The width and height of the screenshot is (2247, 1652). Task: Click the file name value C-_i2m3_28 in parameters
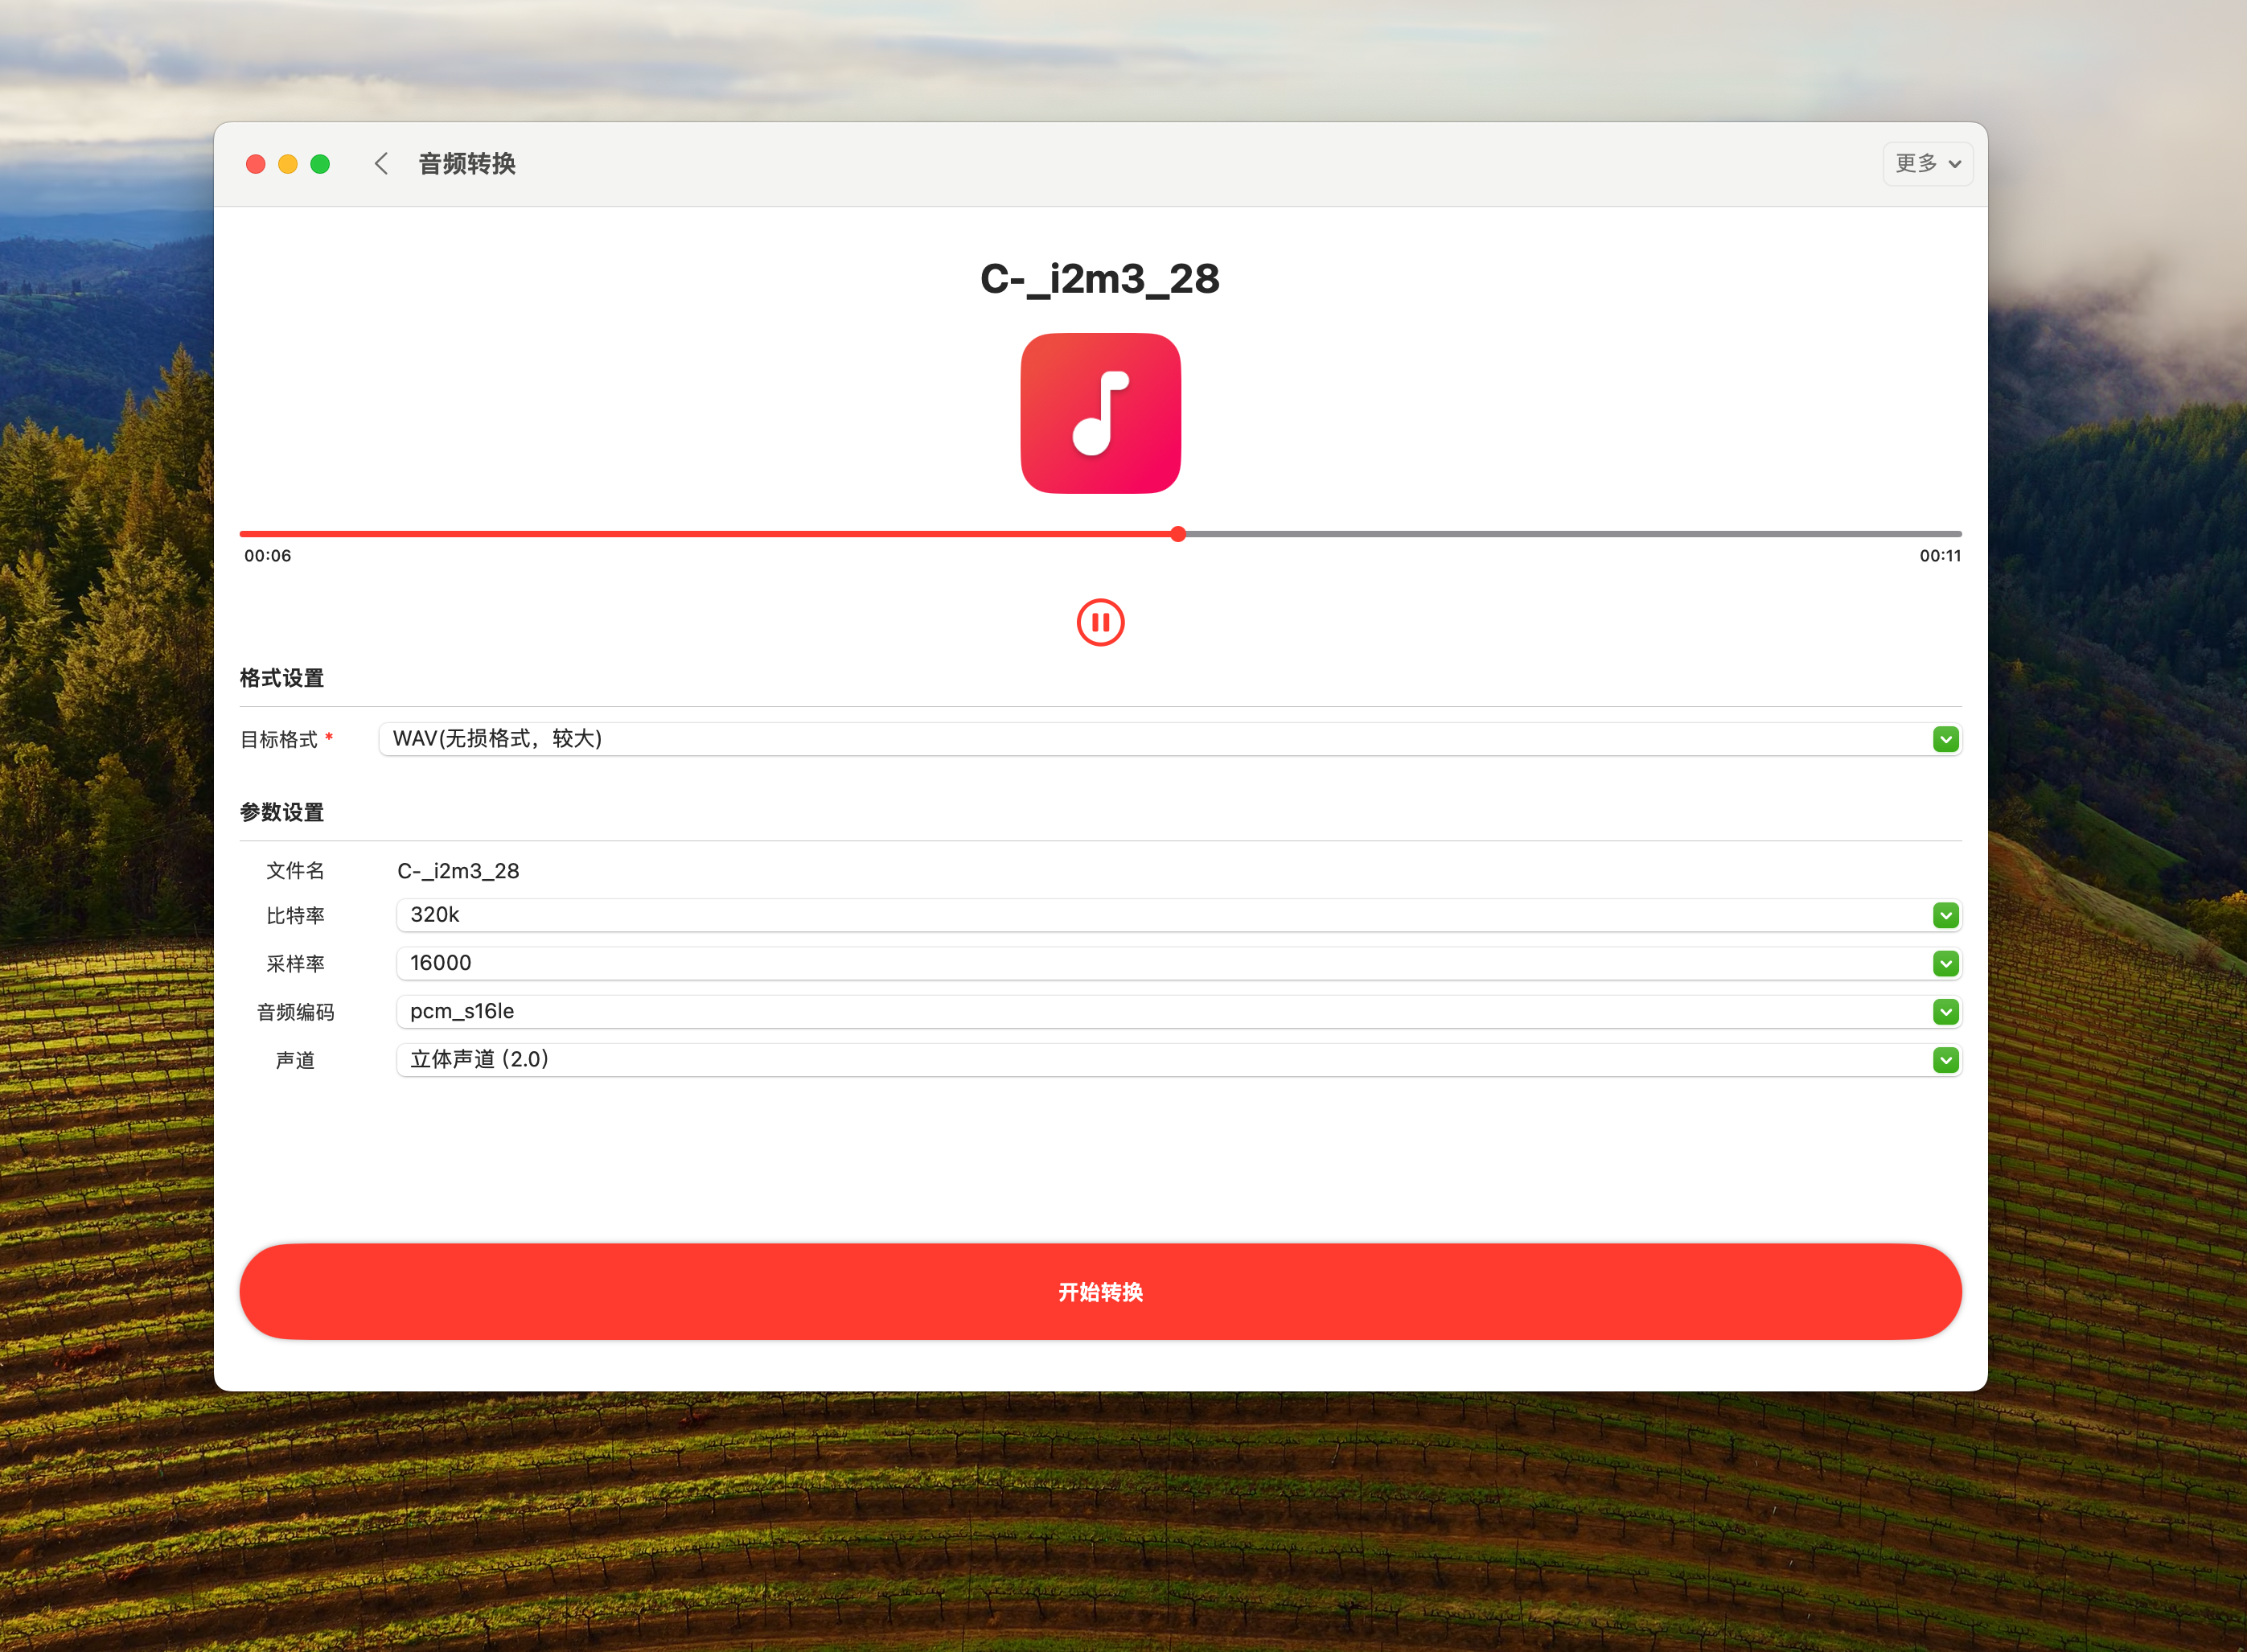click(458, 871)
